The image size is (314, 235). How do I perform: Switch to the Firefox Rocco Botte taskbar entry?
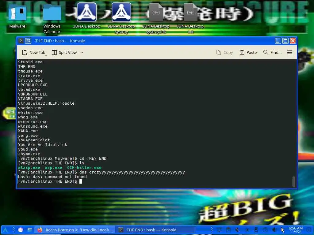point(75,230)
